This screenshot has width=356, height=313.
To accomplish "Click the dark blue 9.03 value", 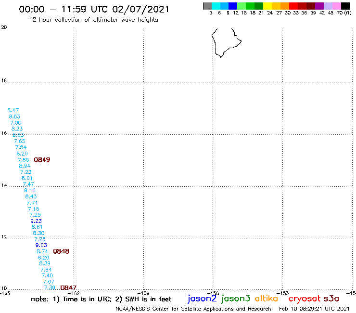I will click(41, 245).
